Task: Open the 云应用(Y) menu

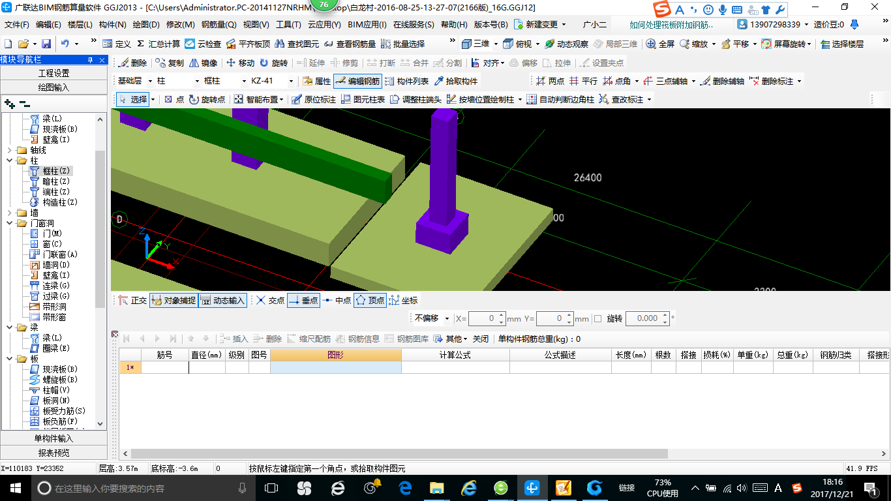Action: 324,25
